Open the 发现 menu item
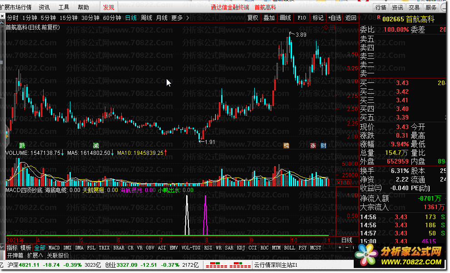This screenshot has height=273, width=450. click(109, 7)
